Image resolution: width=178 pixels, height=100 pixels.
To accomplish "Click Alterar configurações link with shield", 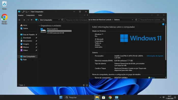I will pos(152,78).
